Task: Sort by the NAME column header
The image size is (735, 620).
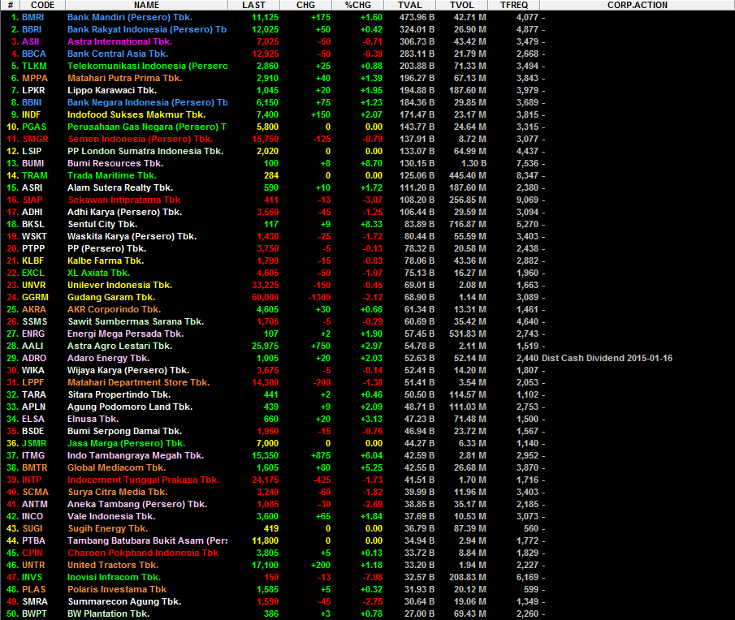Action: coord(147,5)
